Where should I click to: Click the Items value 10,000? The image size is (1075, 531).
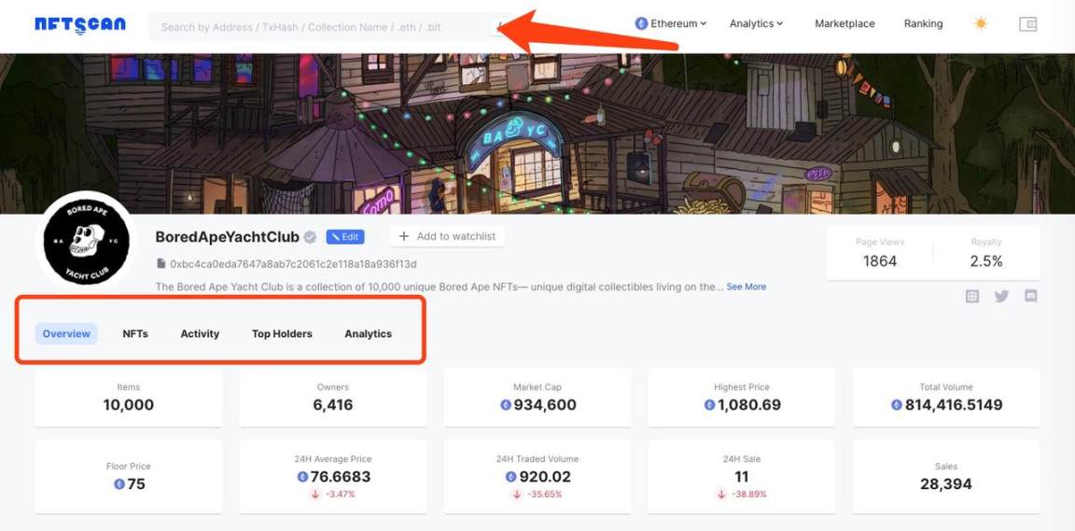tap(128, 405)
